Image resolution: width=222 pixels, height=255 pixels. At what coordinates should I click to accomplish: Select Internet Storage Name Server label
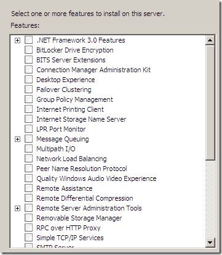(81, 119)
